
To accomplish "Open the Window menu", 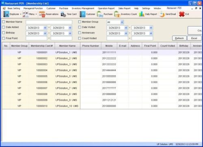I will pos(157,9).
